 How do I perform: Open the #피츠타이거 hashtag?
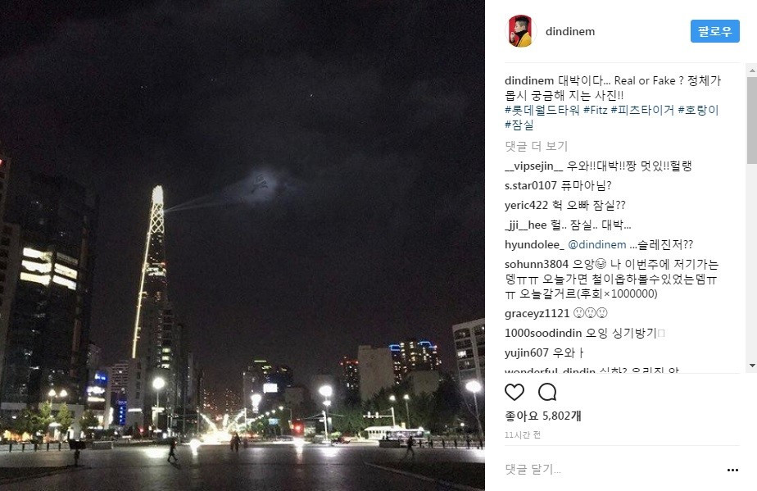tap(642, 110)
